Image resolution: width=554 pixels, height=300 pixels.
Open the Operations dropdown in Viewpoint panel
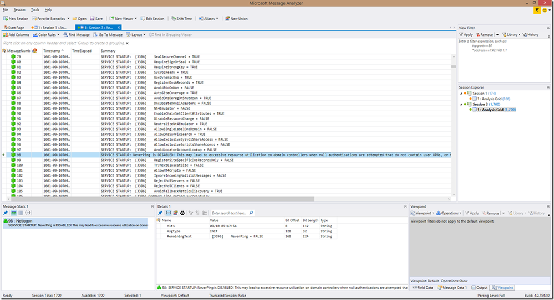tap(449, 213)
